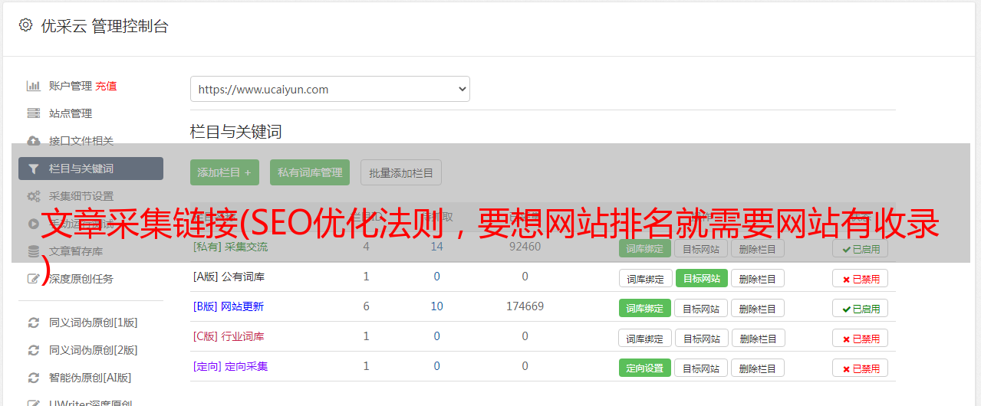Open the 栏目与关键词 sidebar item
981x406 pixels.
tap(91, 169)
